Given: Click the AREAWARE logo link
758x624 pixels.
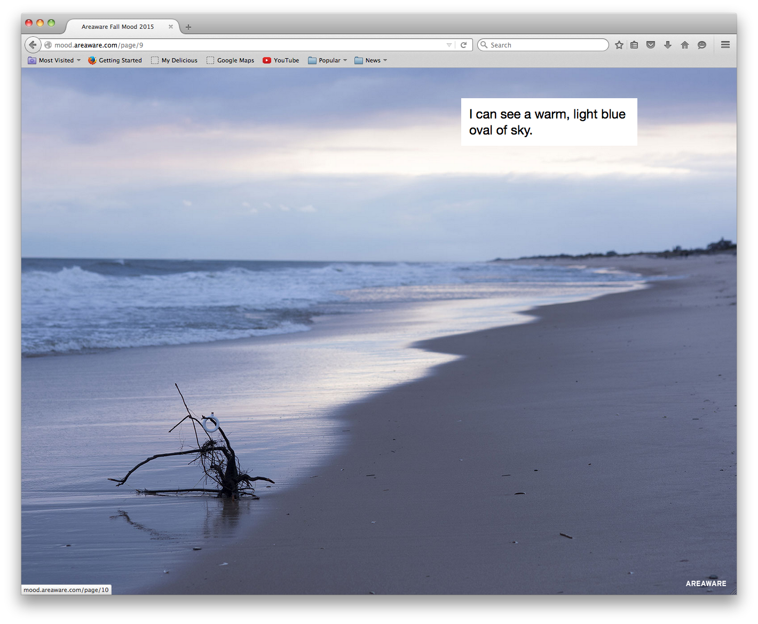Looking at the screenshot, I should (x=706, y=583).
